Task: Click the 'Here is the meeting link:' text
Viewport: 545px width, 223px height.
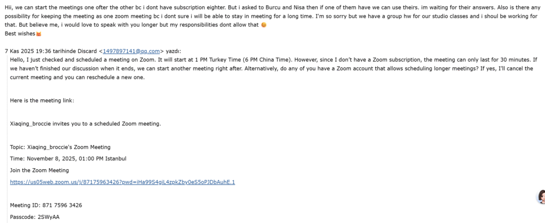Action: pyautogui.click(x=42, y=100)
